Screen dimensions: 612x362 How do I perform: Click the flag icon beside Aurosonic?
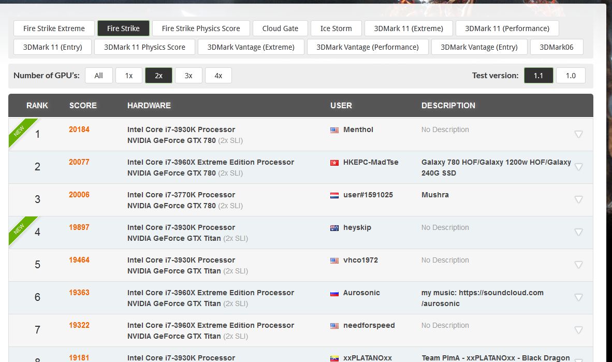tap(334, 293)
